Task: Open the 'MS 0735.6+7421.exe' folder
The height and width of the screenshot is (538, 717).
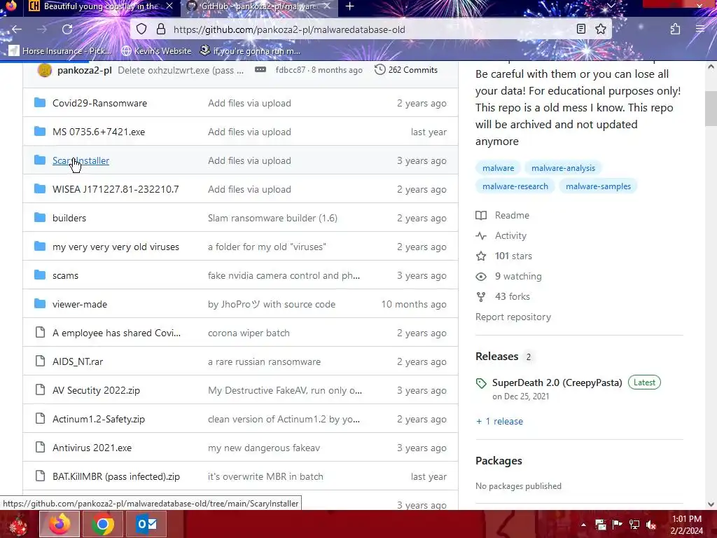Action: click(x=99, y=132)
